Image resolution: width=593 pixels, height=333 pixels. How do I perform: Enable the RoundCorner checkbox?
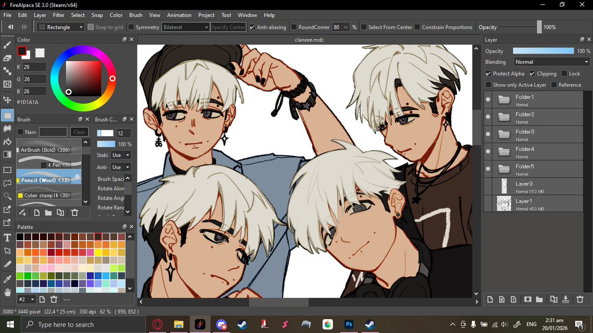point(294,27)
